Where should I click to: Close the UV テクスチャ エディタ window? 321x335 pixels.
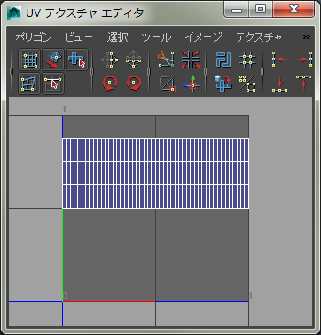tap(294, 10)
